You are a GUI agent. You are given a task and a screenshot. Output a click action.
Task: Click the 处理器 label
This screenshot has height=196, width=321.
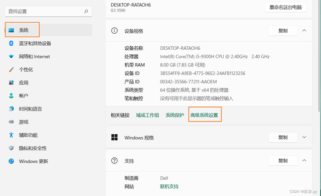[x=131, y=56]
